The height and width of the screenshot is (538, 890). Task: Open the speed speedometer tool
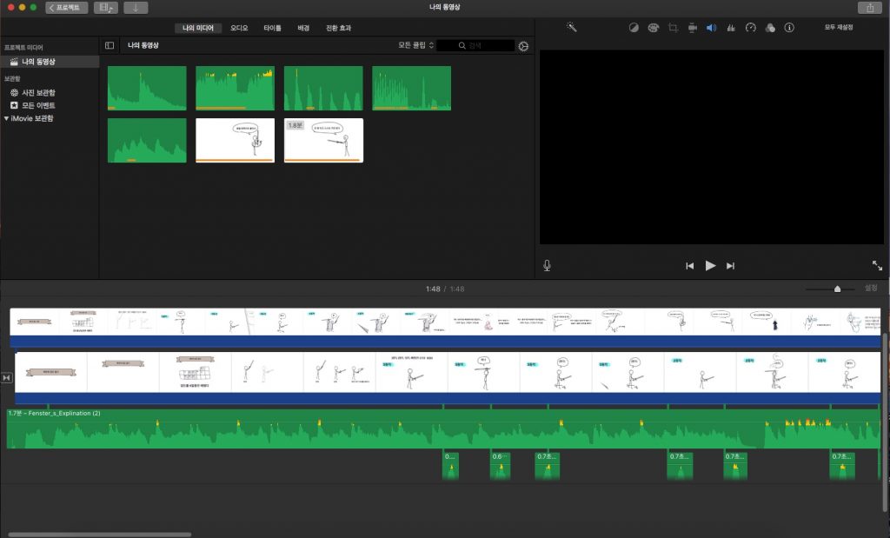tap(751, 28)
